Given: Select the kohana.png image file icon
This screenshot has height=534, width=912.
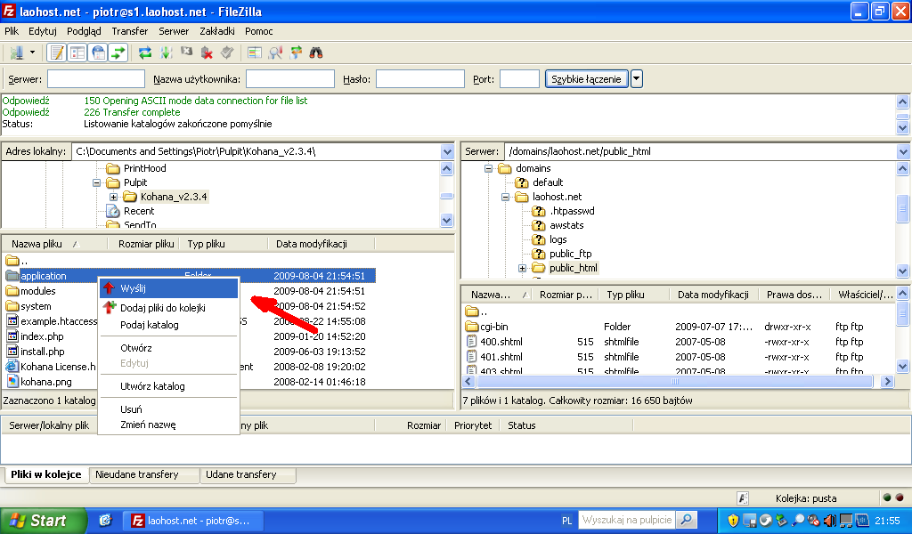Looking at the screenshot, I should pos(12,381).
